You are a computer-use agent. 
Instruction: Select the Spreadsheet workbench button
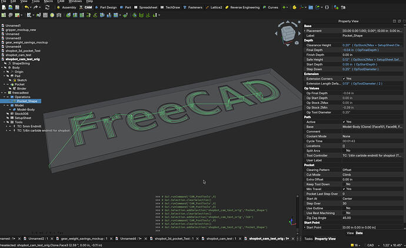point(145,7)
